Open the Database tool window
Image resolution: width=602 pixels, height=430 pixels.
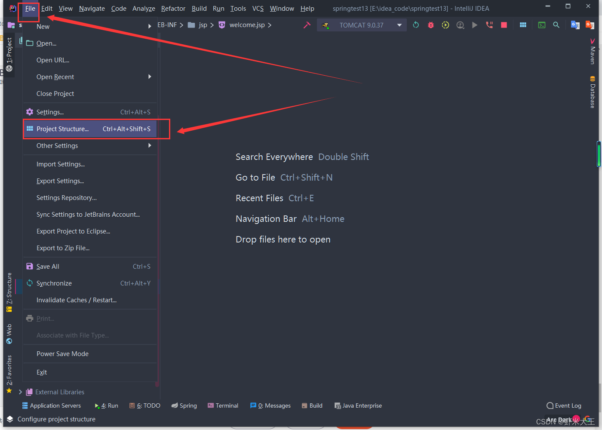coord(593,92)
